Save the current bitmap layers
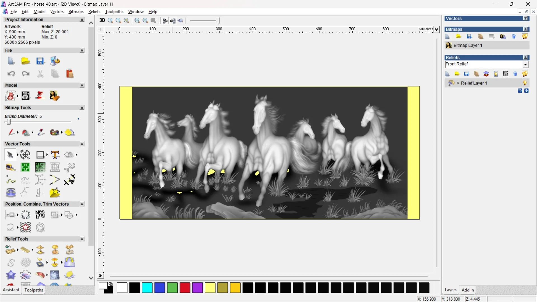537x302 pixels. tap(469, 36)
